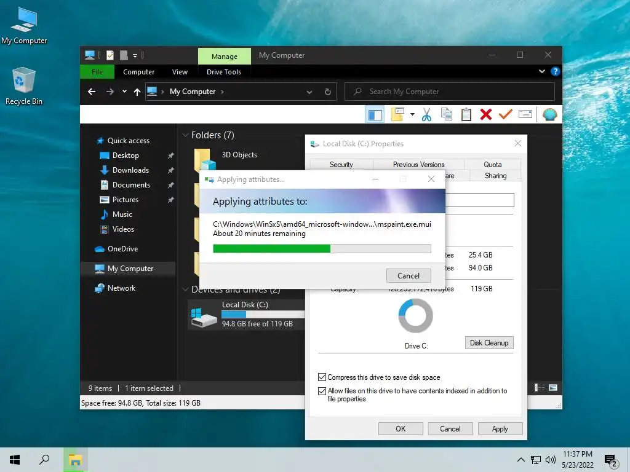Click Apply in Local Disk Properties
Image resolution: width=630 pixels, height=472 pixels.
(500, 428)
